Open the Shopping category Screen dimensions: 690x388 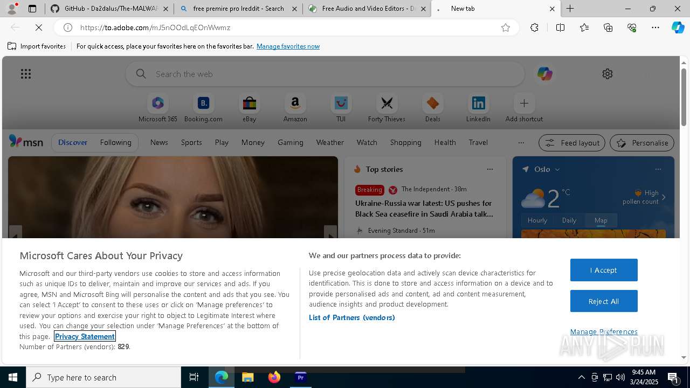click(405, 142)
